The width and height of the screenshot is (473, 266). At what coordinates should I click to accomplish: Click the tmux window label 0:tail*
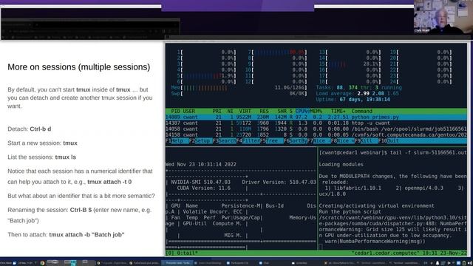pyautogui.click(x=186, y=253)
